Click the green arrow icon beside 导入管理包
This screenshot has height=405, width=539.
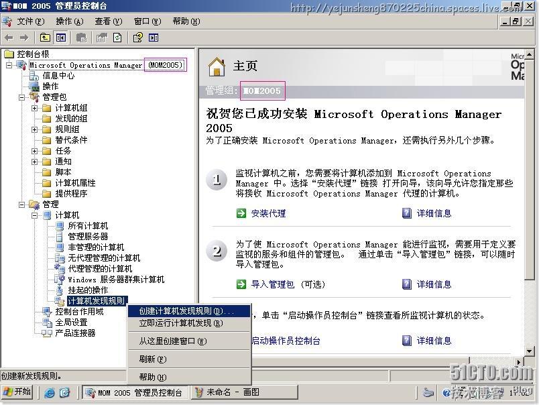click(241, 284)
